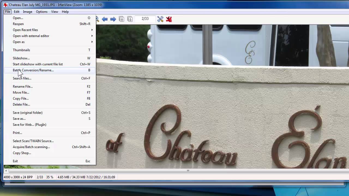
Task: Click the '7/22/2012 / 16:31:09' status text
Action: tap(101, 177)
